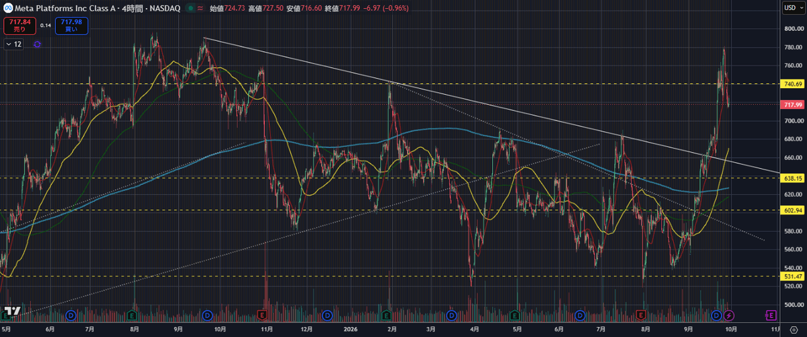
Task: Open the green earnings E marker near 2月
Action: pyautogui.click(x=387, y=314)
